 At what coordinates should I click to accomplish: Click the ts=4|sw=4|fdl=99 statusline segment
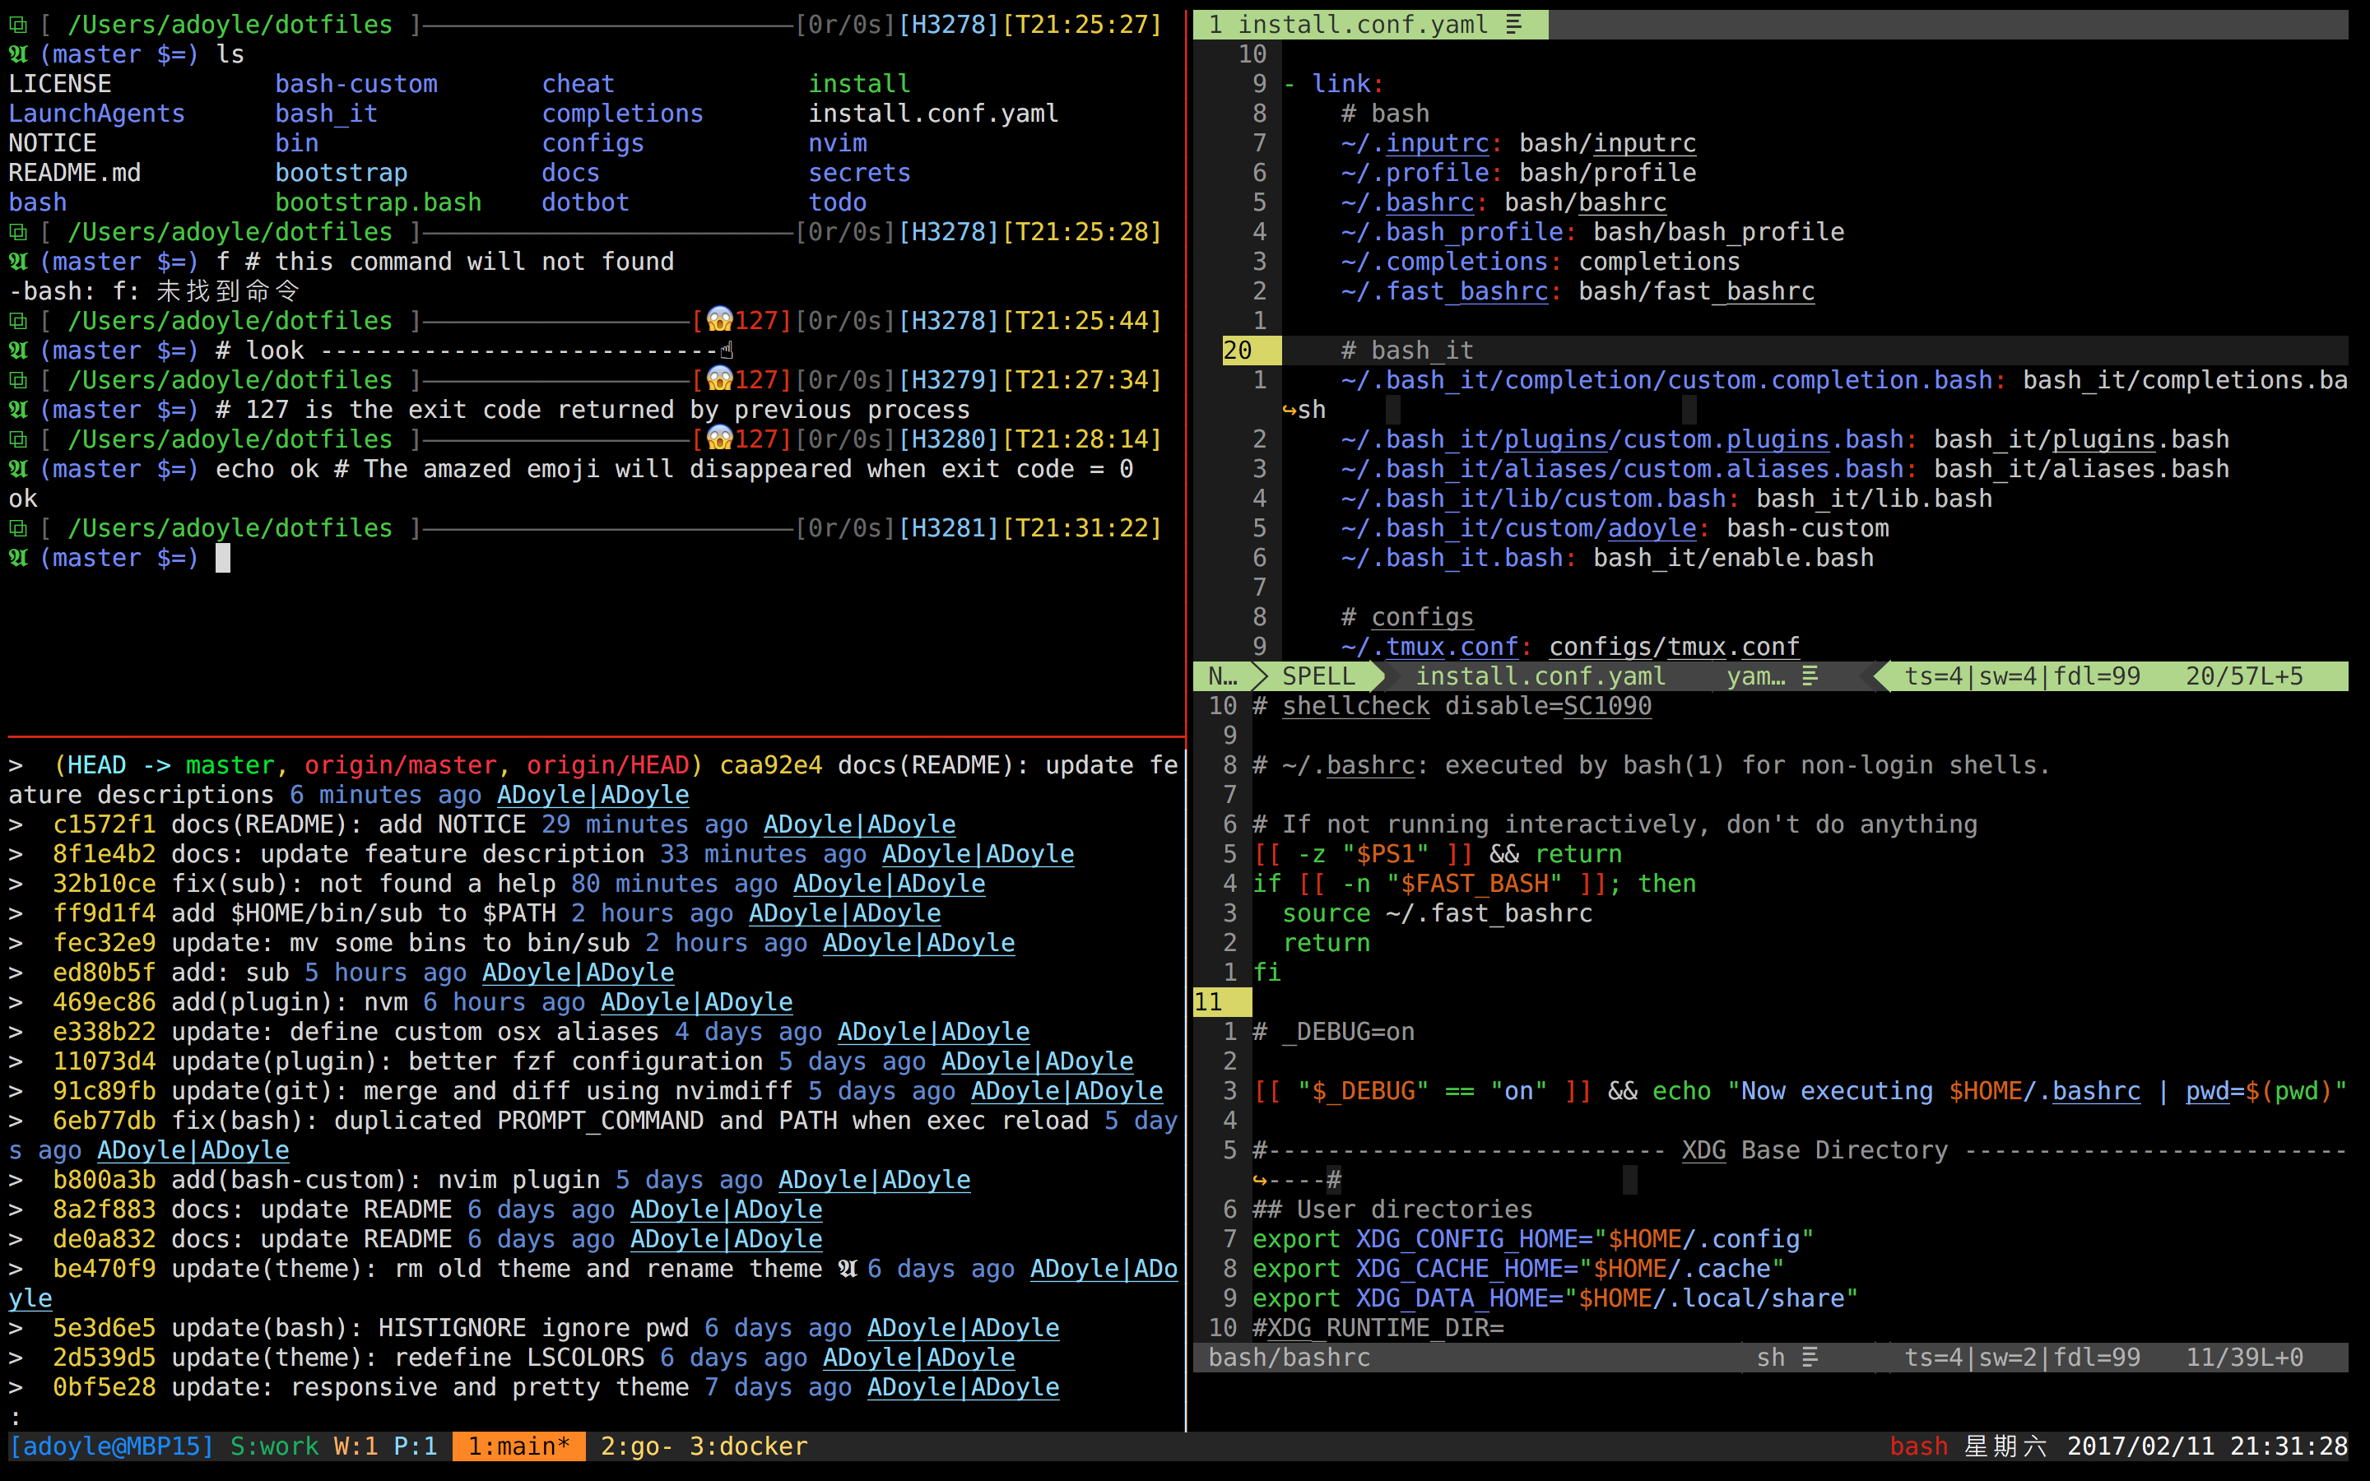tap(2021, 676)
